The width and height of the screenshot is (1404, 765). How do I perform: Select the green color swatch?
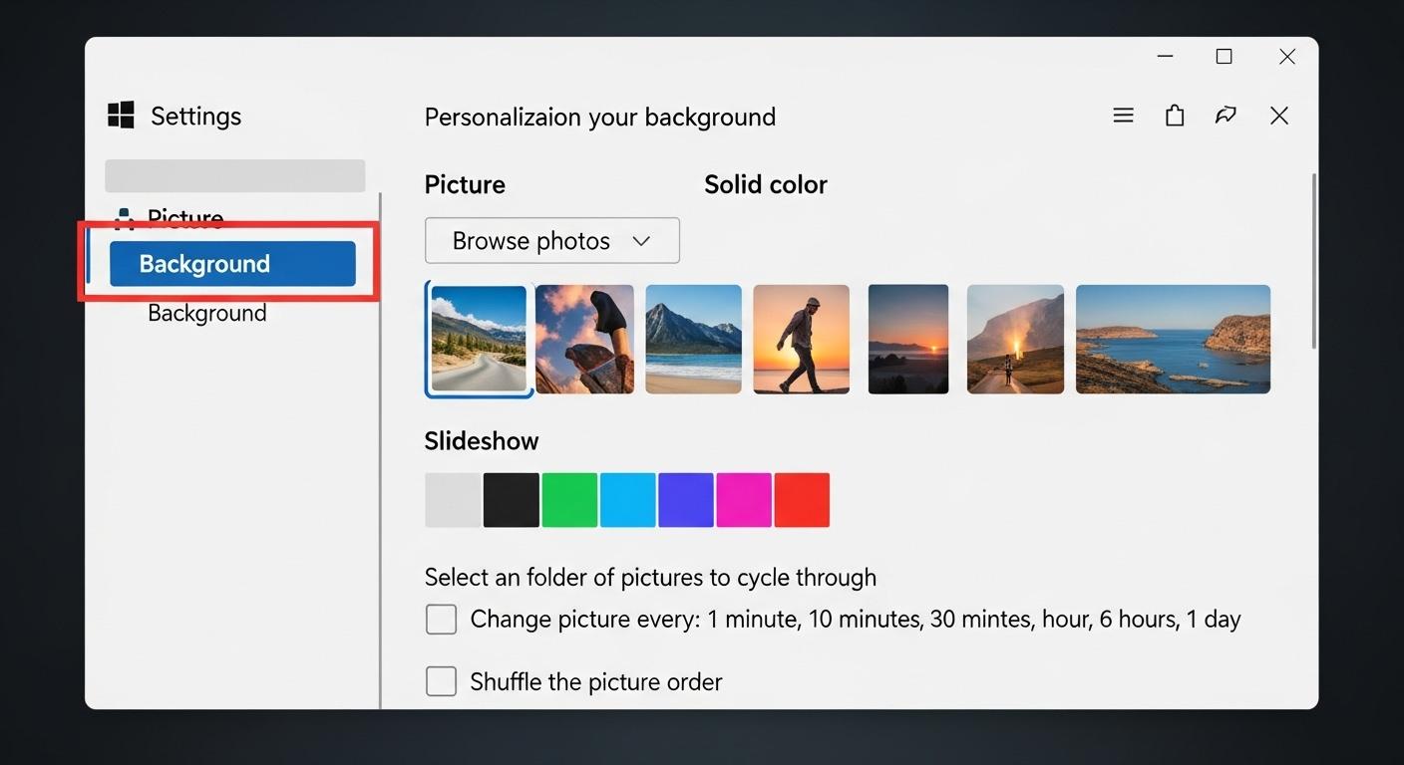(569, 499)
